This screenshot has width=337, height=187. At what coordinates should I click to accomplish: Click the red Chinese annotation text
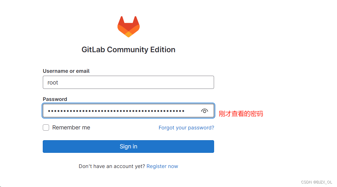pyautogui.click(x=241, y=114)
